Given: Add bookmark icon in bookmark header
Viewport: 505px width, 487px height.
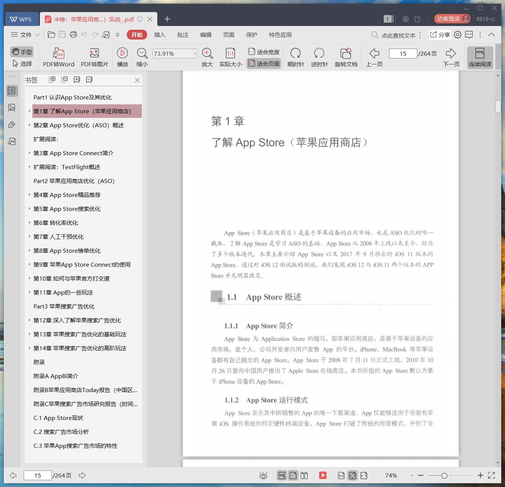Looking at the screenshot, I should pyautogui.click(x=77, y=79).
